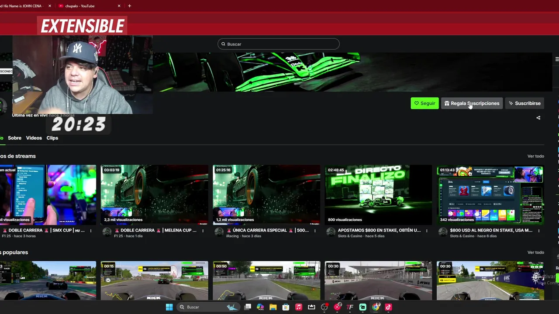
Task: Switch to the chupalo - YouTube browser tab
Action: (x=90, y=6)
